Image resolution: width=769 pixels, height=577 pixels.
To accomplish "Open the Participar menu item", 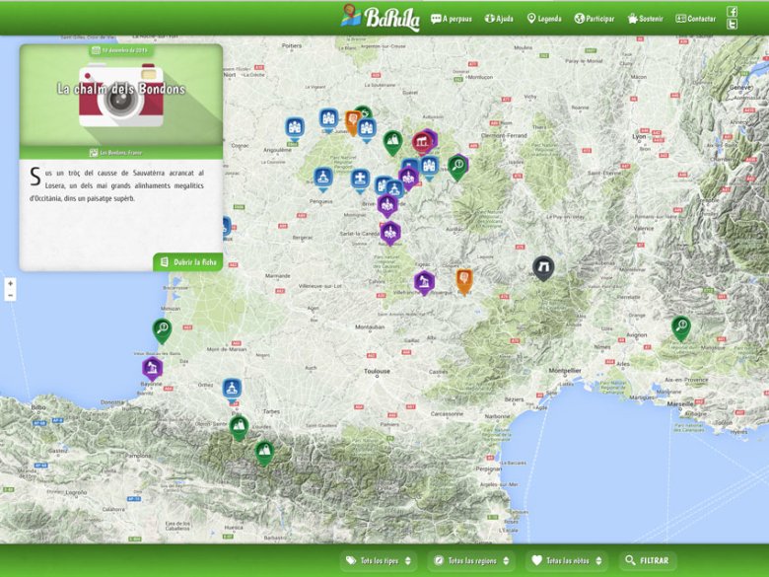I will pos(594,19).
